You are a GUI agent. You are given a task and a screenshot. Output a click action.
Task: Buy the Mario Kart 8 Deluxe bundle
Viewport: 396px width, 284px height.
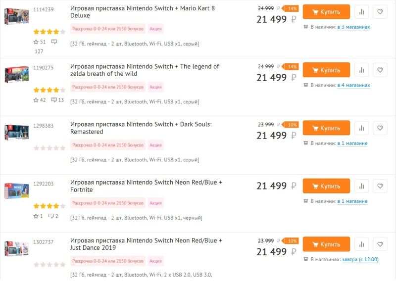pos(326,11)
